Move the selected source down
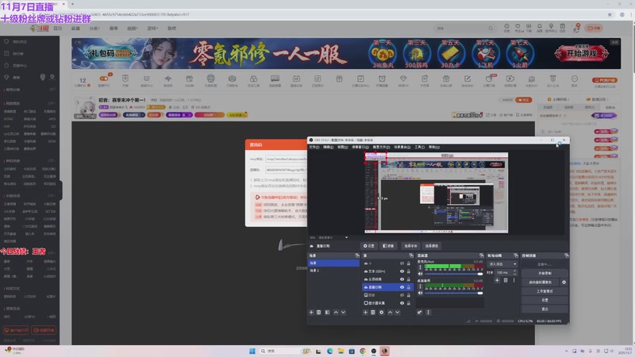This screenshot has width=635, height=357. [398, 313]
